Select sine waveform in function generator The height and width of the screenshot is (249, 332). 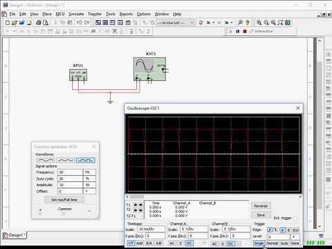46,160
